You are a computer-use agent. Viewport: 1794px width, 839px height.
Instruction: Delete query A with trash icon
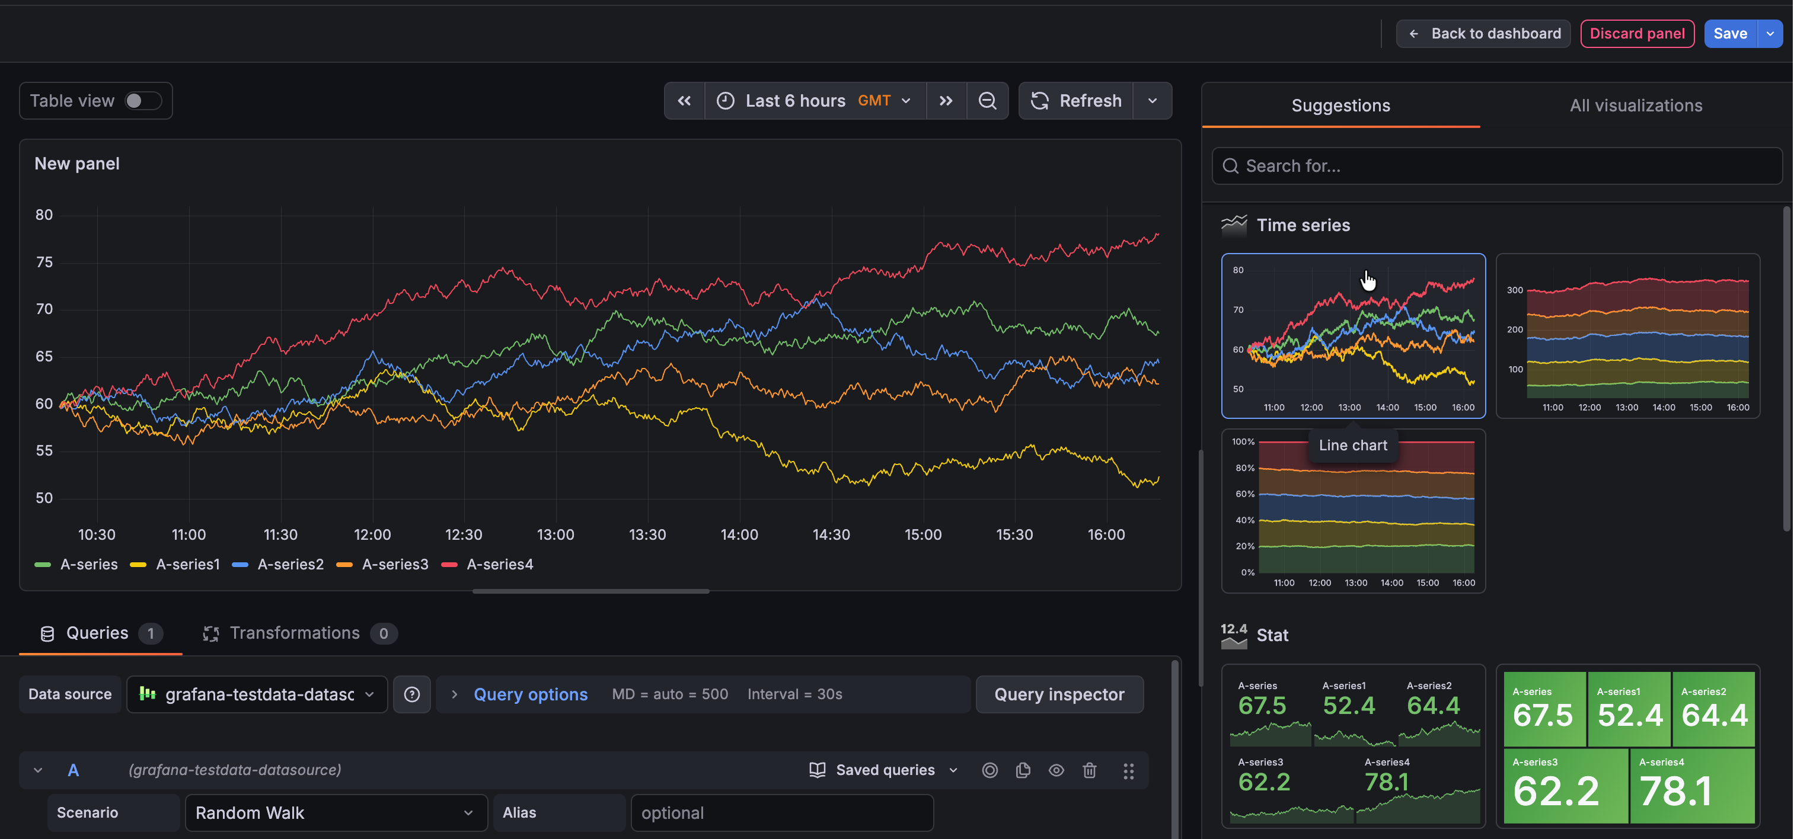pos(1089,770)
